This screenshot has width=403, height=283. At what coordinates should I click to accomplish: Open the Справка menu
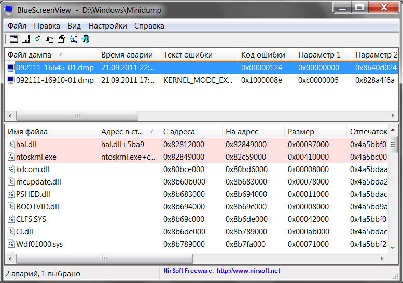click(x=149, y=26)
